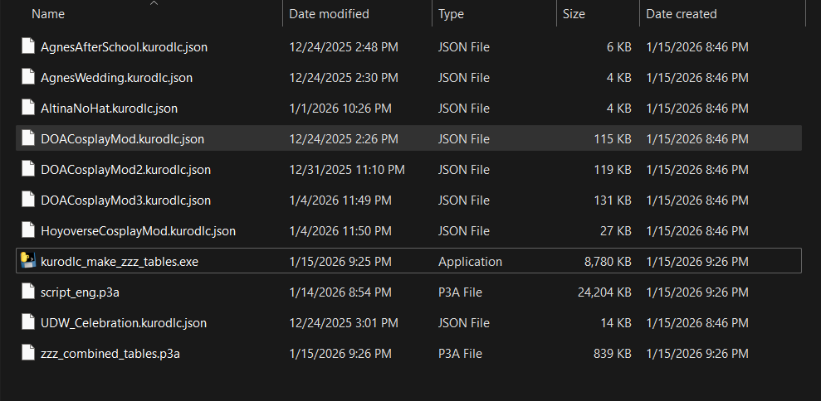Image resolution: width=821 pixels, height=401 pixels.
Task: Click the 1/15/2026 9:25 PM modified date
Action: click(340, 262)
